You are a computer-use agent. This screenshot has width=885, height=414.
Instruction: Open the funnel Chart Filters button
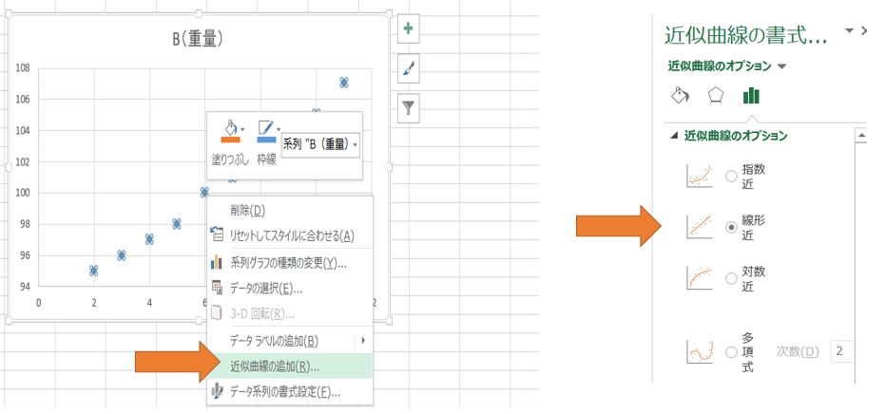[x=408, y=106]
